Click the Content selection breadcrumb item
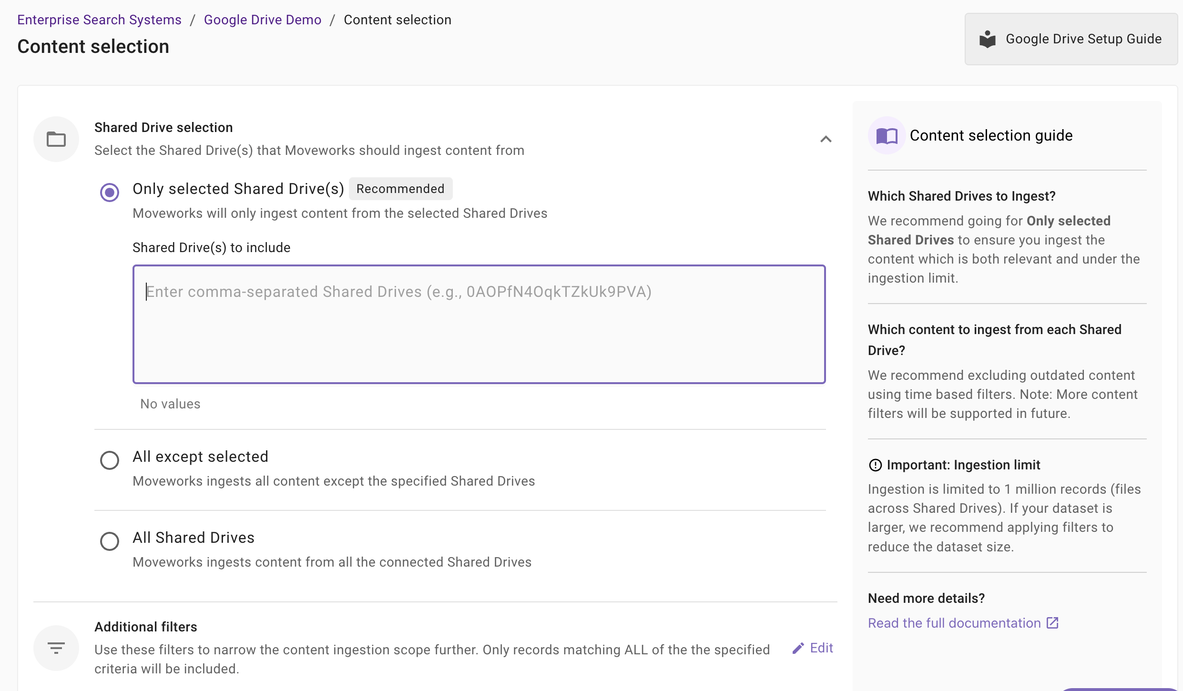 397,20
